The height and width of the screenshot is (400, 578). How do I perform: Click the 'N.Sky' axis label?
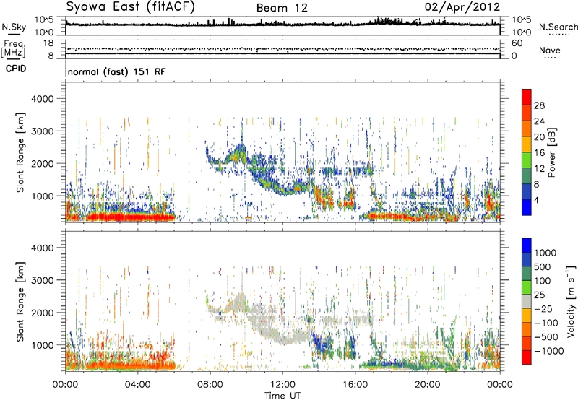pos(14,27)
